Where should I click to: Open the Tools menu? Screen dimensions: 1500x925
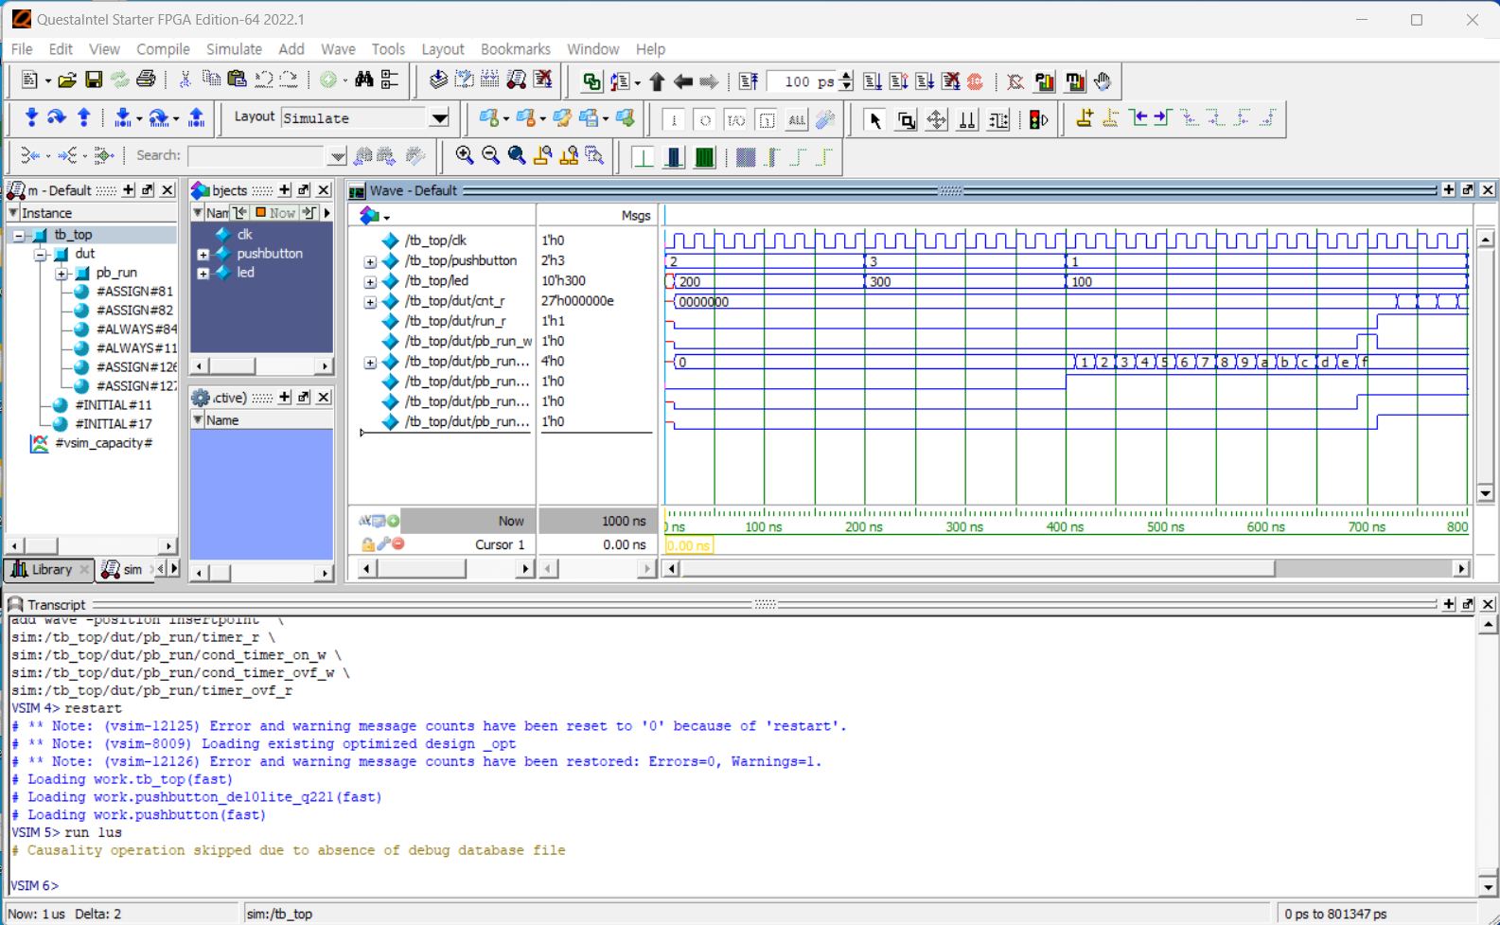(x=388, y=49)
